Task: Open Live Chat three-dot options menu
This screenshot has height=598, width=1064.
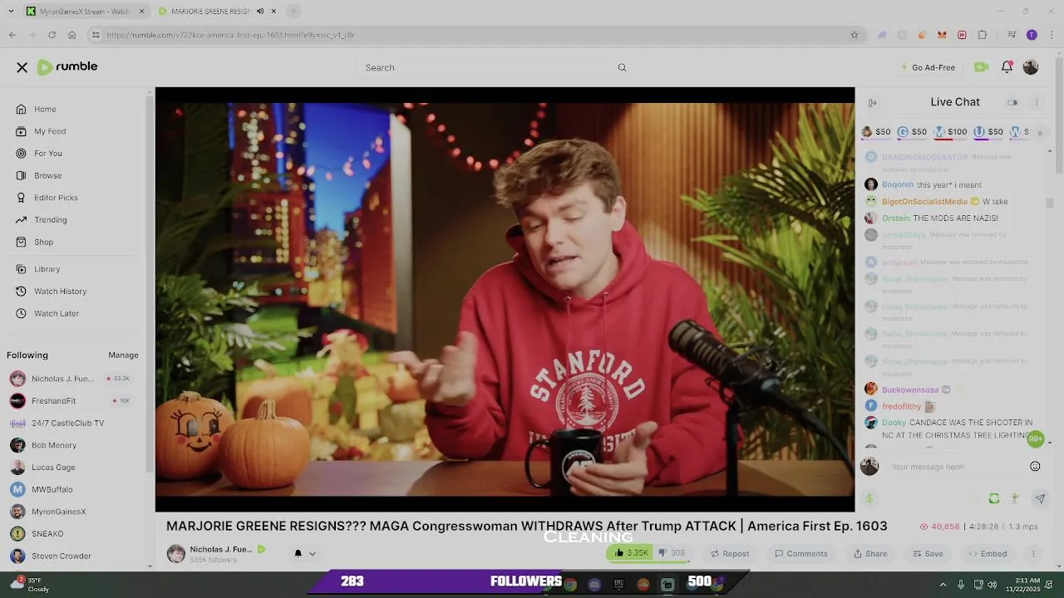Action: click(x=1037, y=103)
